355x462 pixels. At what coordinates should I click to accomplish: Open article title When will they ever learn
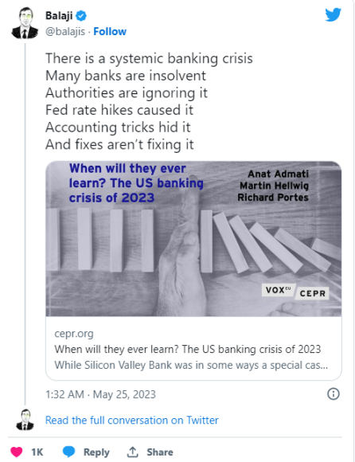coord(188,349)
